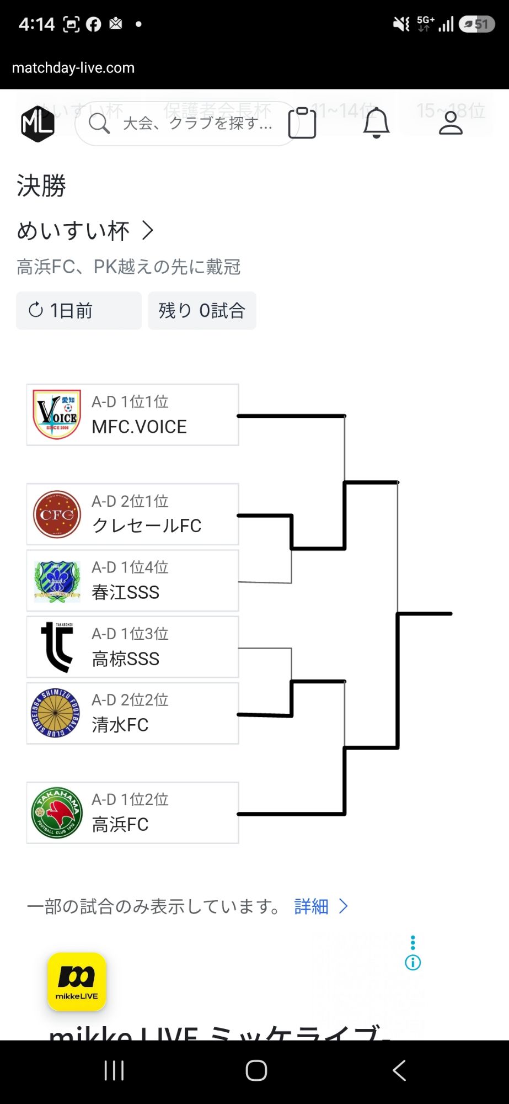Open notifications bell icon
The image size is (509, 1104).
pos(377,123)
